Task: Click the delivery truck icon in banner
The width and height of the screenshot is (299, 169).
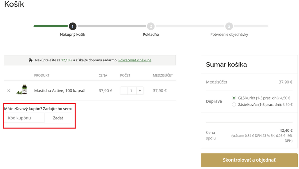Action: tap(31, 60)
